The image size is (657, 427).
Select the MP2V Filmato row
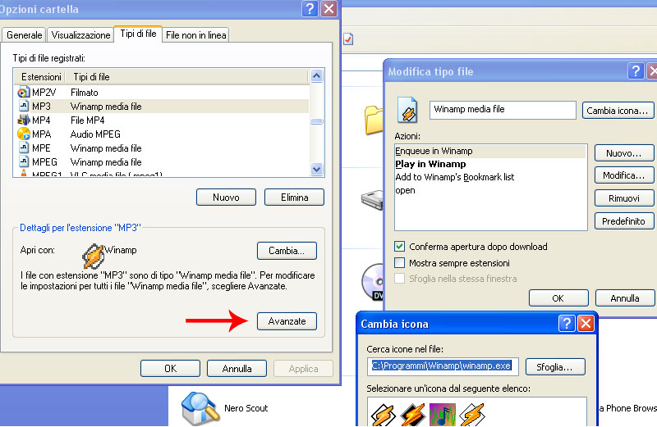163,92
